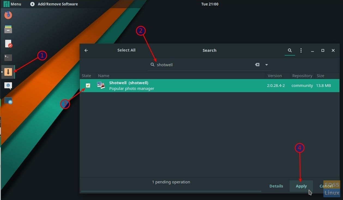
Task: Open the text editor dock icon
Action: [8, 44]
